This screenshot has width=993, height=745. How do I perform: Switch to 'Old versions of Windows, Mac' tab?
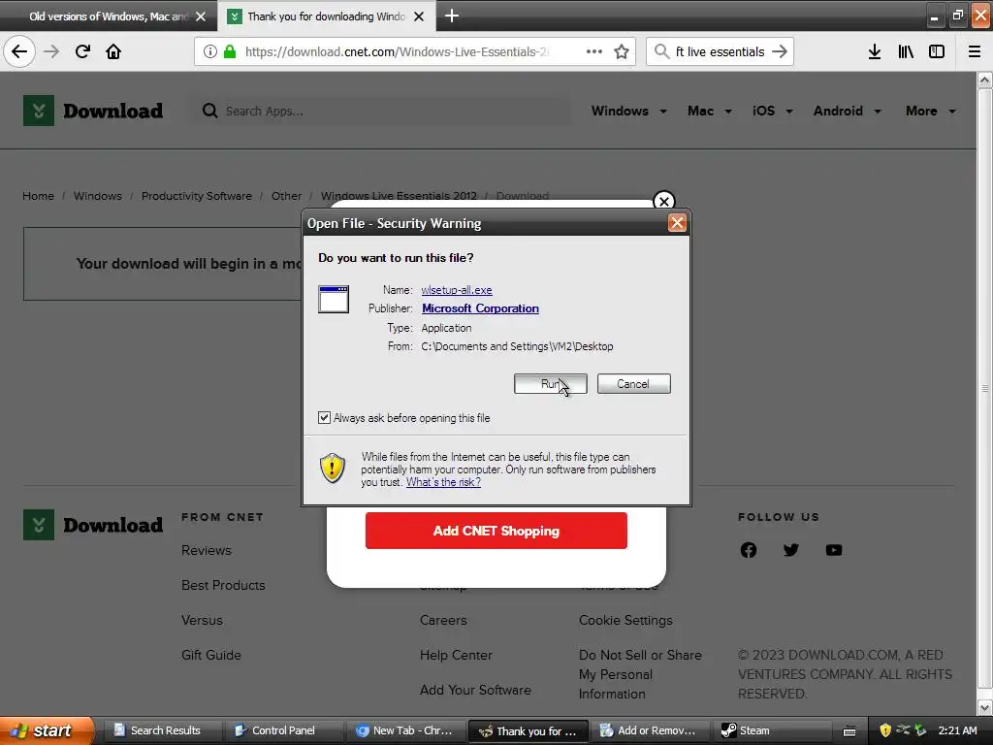(109, 16)
